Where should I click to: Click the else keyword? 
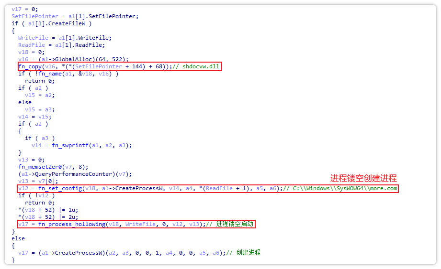(x=18, y=238)
